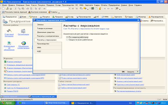Open Организации icon on the desktop panel
168x105 pixels.
(x=23, y=32)
